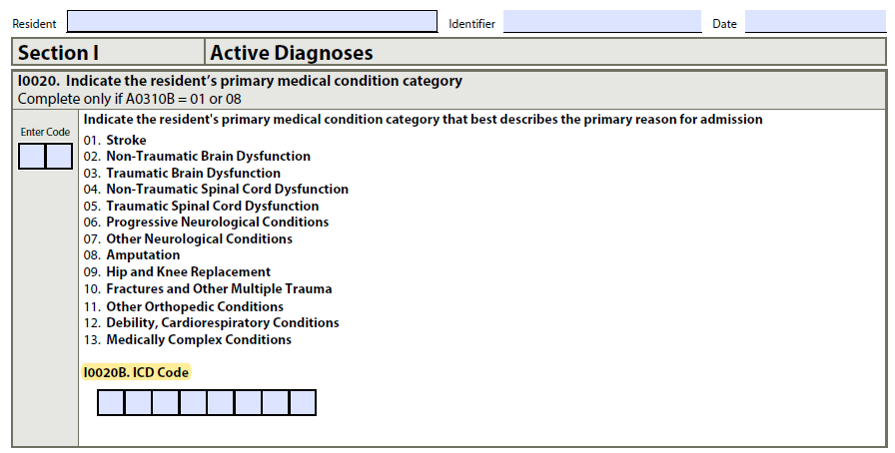
Task: Click the second Enter Code box
Action: (59, 157)
